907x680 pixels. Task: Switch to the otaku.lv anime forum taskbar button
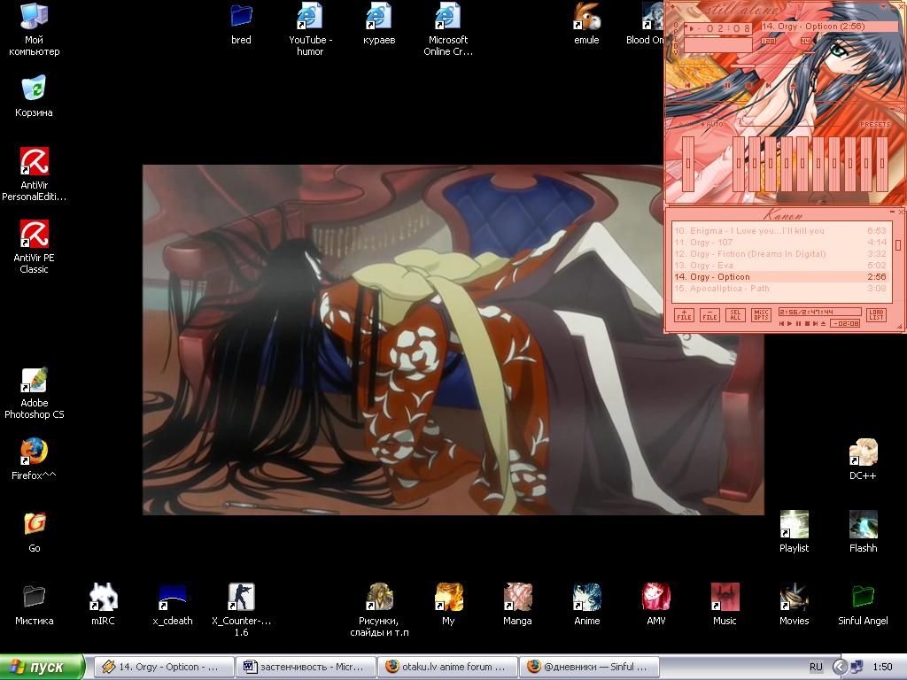point(447,667)
